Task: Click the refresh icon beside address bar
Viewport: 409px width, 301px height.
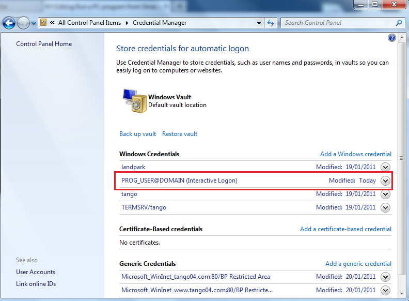Action: point(271,23)
